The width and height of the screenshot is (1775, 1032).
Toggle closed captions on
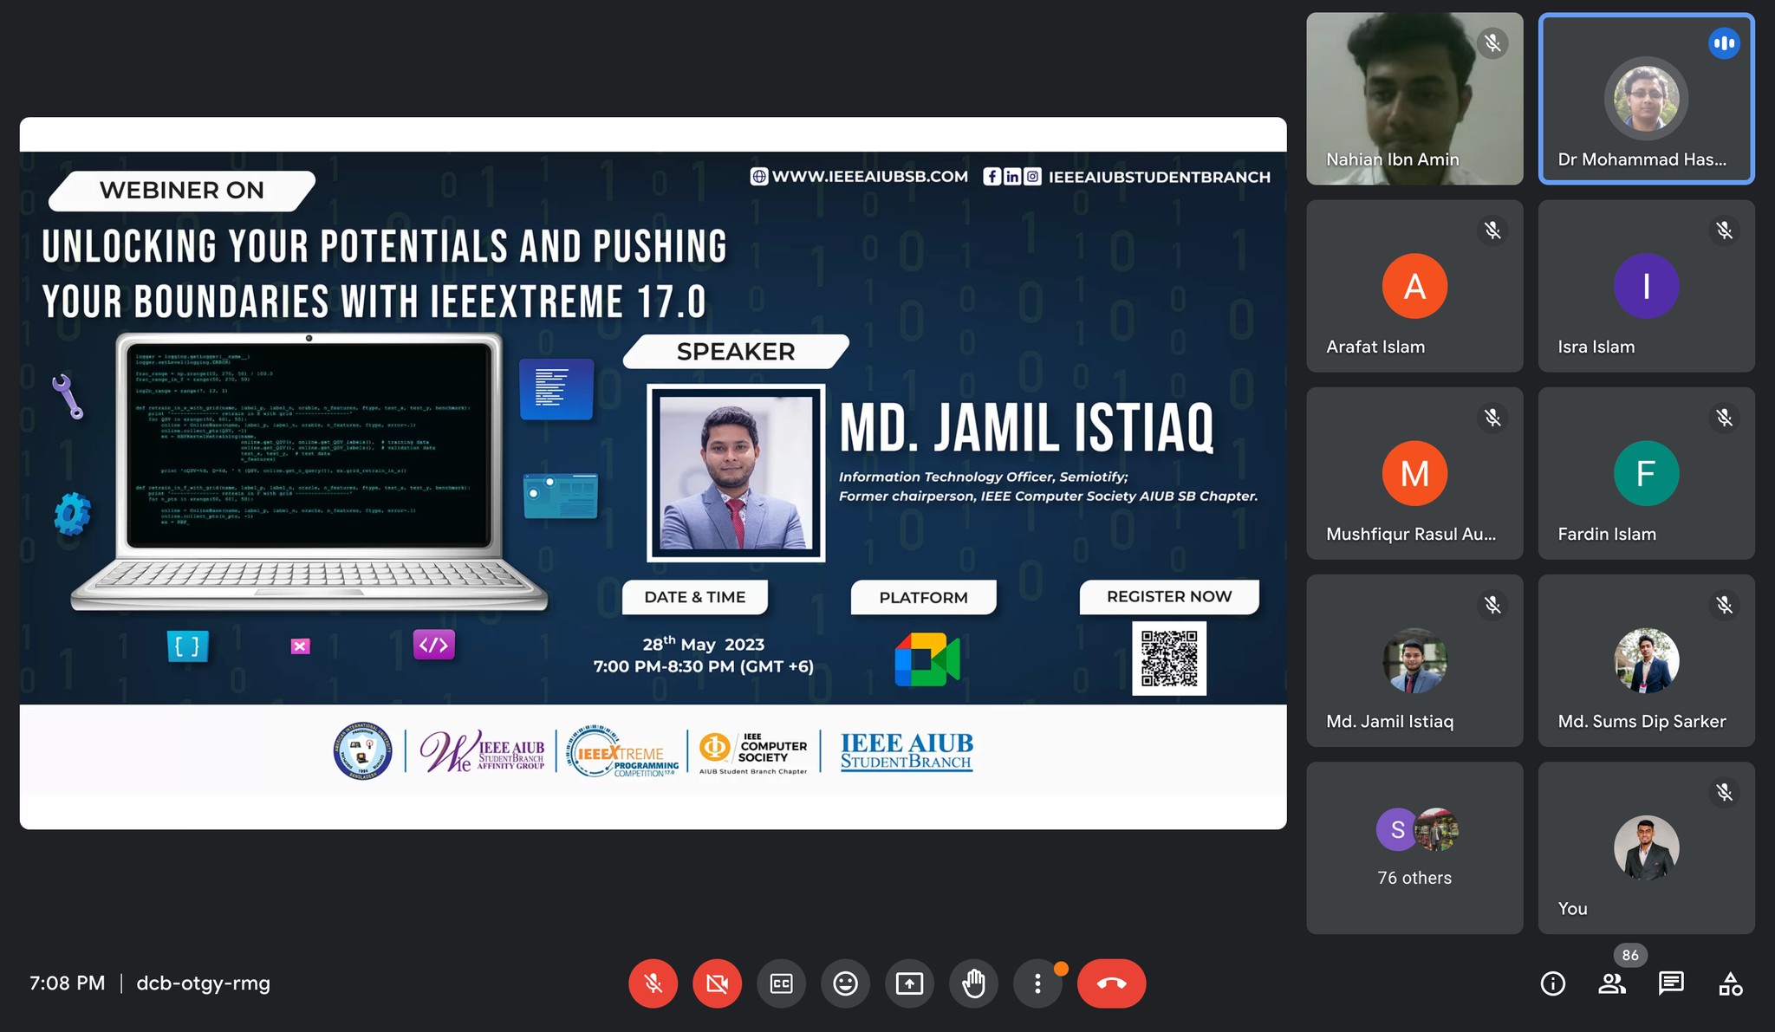pyautogui.click(x=781, y=983)
